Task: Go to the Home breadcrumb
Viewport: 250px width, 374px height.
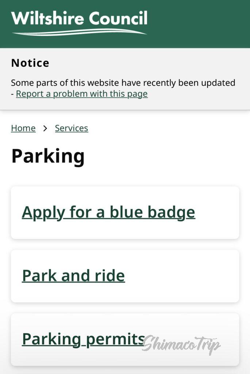Action: [23, 128]
